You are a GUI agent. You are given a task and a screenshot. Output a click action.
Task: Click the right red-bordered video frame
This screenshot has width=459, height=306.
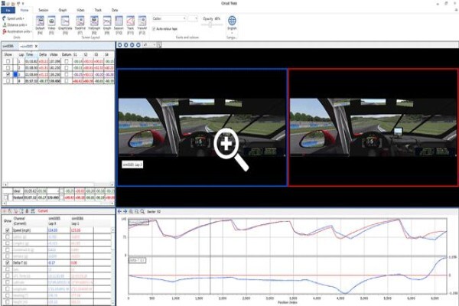tap(373, 128)
